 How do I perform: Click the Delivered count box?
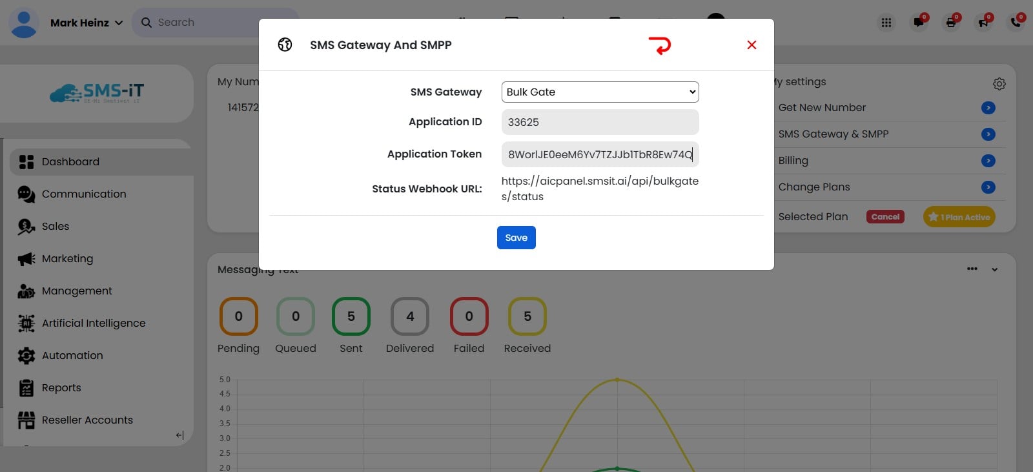pyautogui.click(x=410, y=316)
